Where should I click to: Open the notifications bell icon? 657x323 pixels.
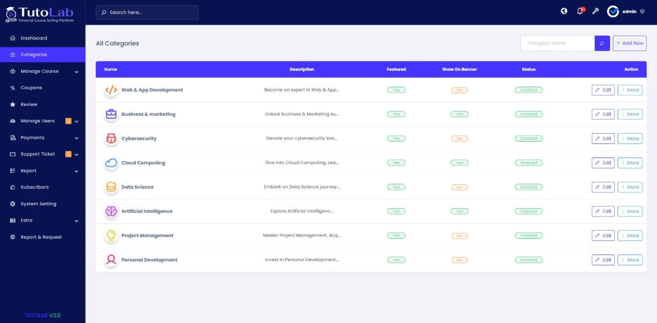580,11
